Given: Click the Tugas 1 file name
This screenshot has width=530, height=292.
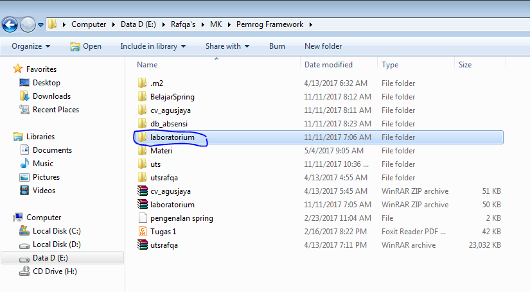Looking at the screenshot, I should pos(163,232).
